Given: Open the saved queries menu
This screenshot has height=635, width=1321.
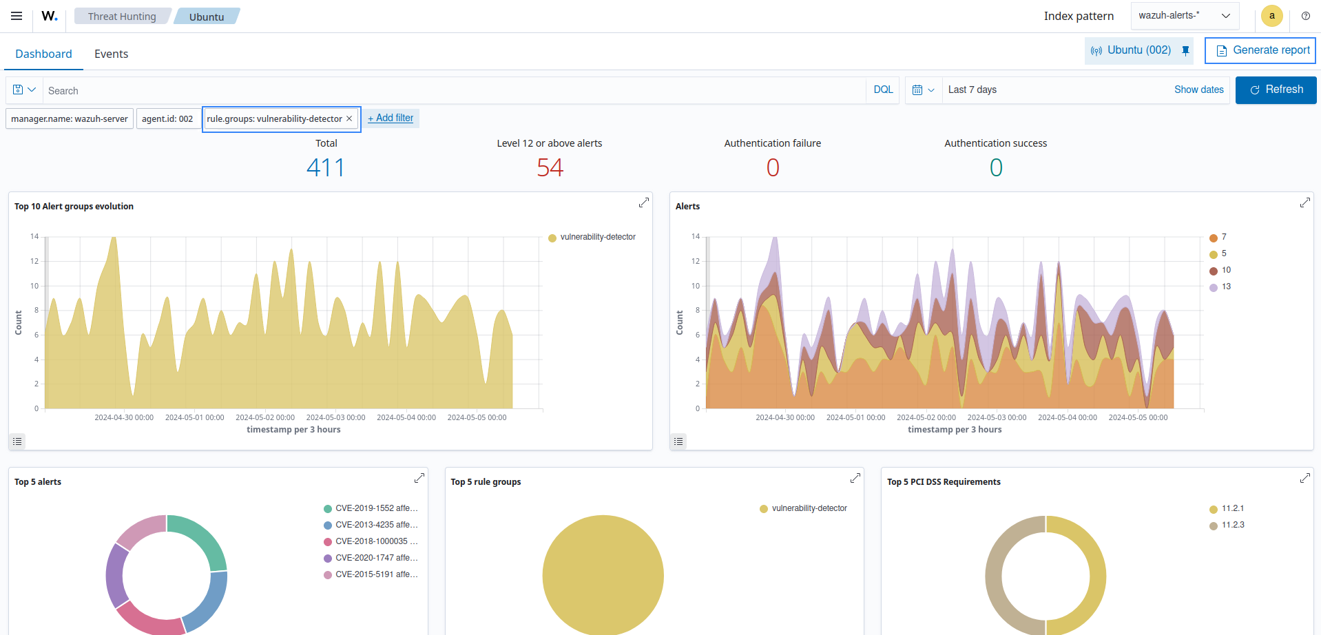Looking at the screenshot, I should click(23, 90).
